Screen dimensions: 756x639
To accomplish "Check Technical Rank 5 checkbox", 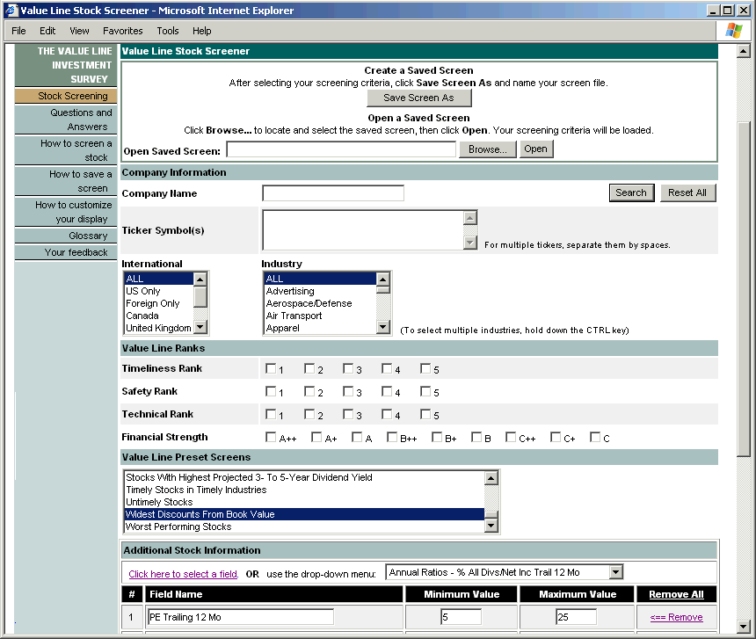I will pyautogui.click(x=425, y=414).
